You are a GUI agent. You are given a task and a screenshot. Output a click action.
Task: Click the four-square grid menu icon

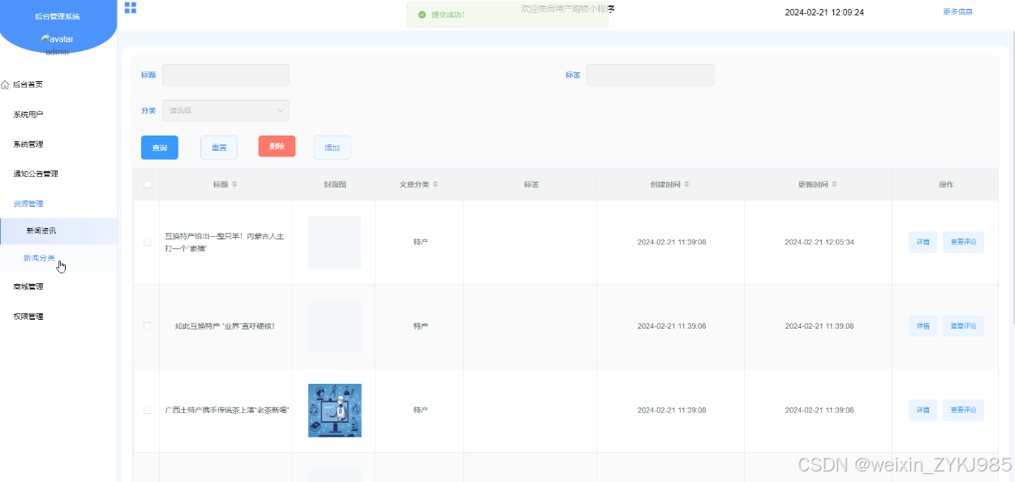[131, 8]
